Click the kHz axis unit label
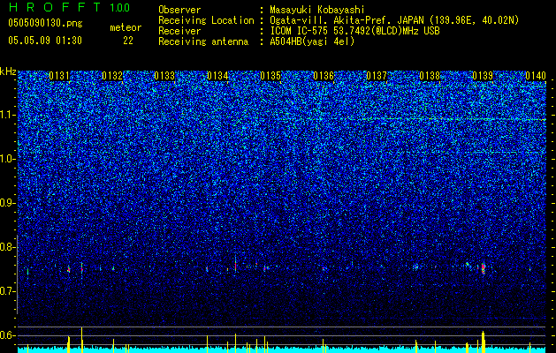Viewport: 556px width, 353px height. [8, 71]
